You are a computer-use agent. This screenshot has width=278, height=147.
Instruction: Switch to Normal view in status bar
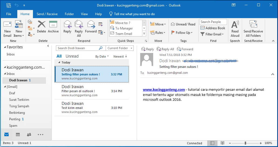coord(212,143)
